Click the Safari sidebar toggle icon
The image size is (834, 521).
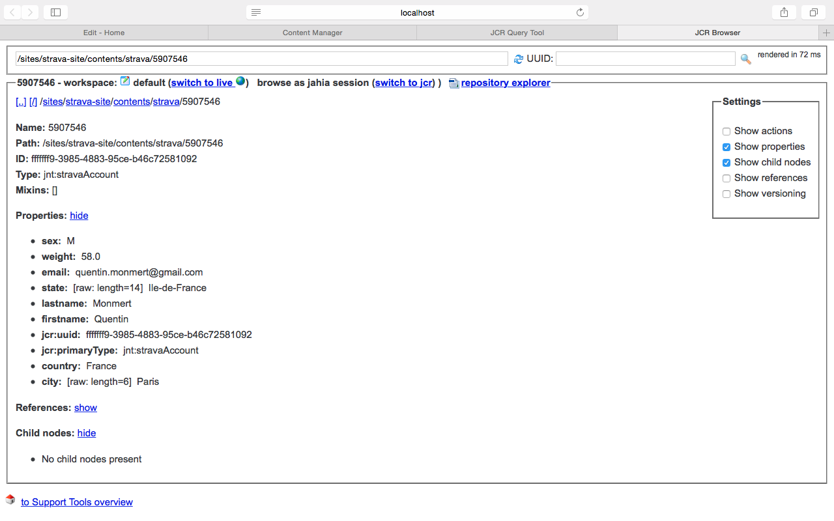click(x=55, y=12)
